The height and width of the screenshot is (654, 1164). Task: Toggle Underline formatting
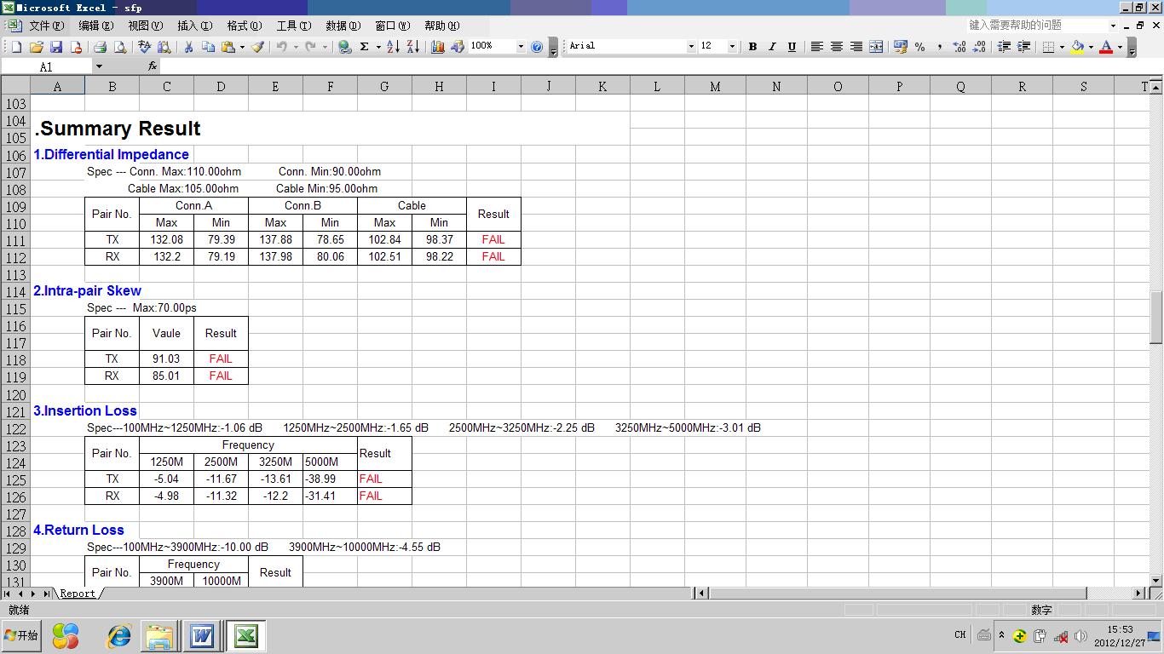pyautogui.click(x=792, y=47)
